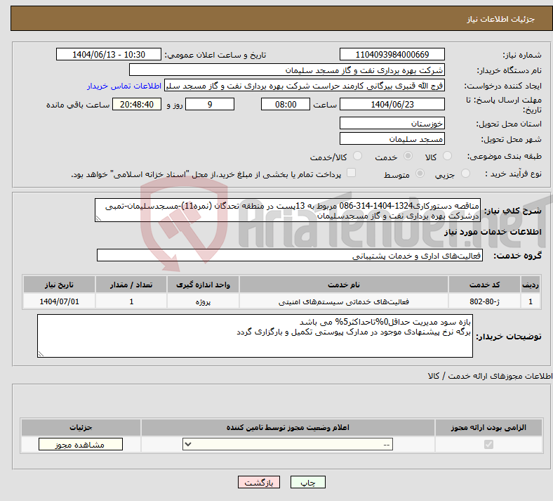Click the تاریخ نیاز column header
The width and height of the screenshot is (553, 501).
coord(59,285)
